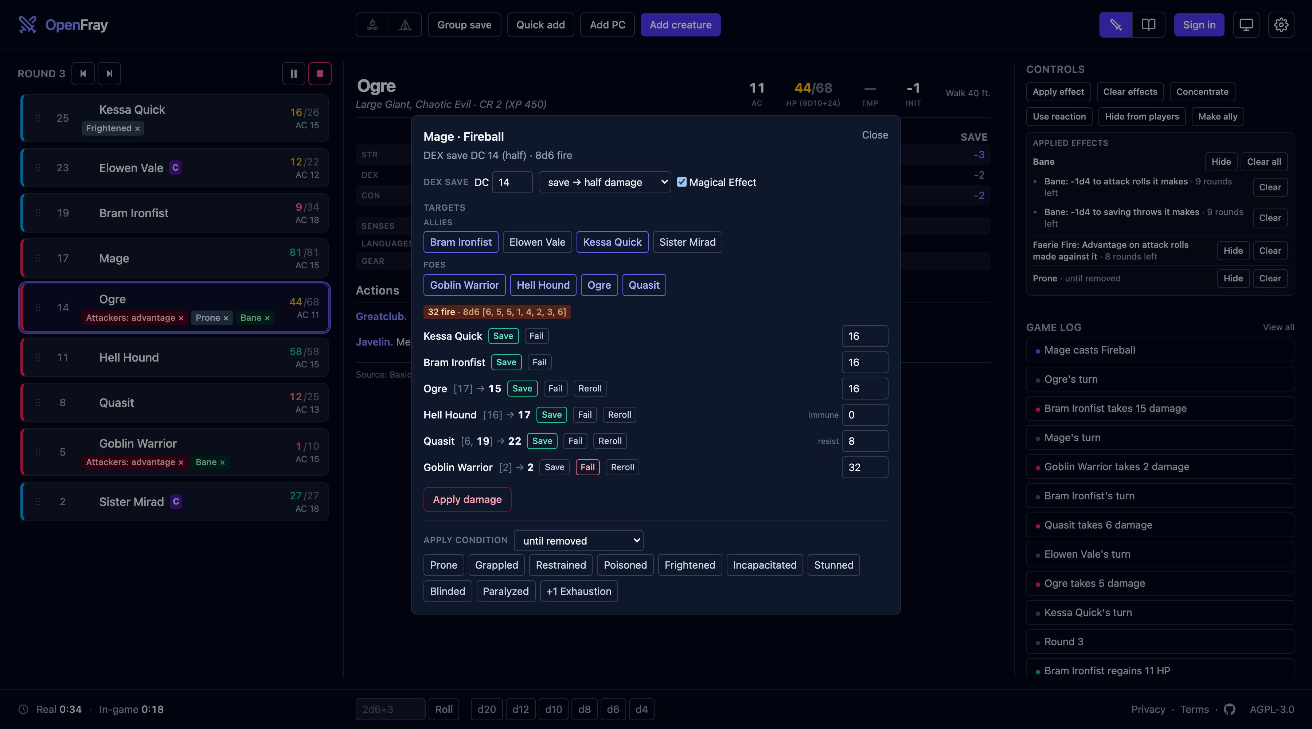Apply damage from Fireball
1312x729 pixels.
[467, 499]
